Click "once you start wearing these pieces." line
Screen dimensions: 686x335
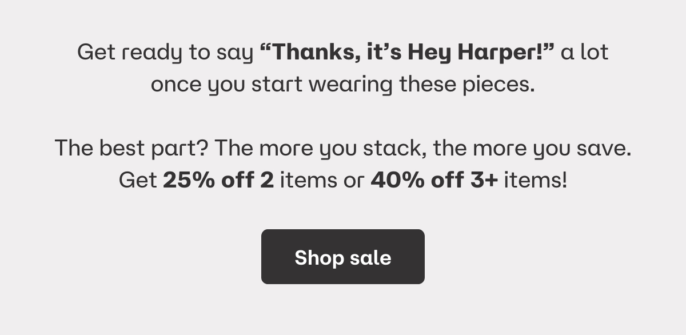[343, 85]
